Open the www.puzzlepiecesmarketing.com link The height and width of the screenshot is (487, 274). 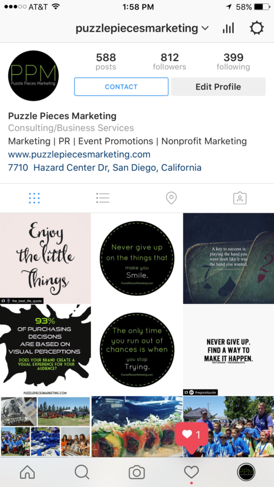click(79, 155)
